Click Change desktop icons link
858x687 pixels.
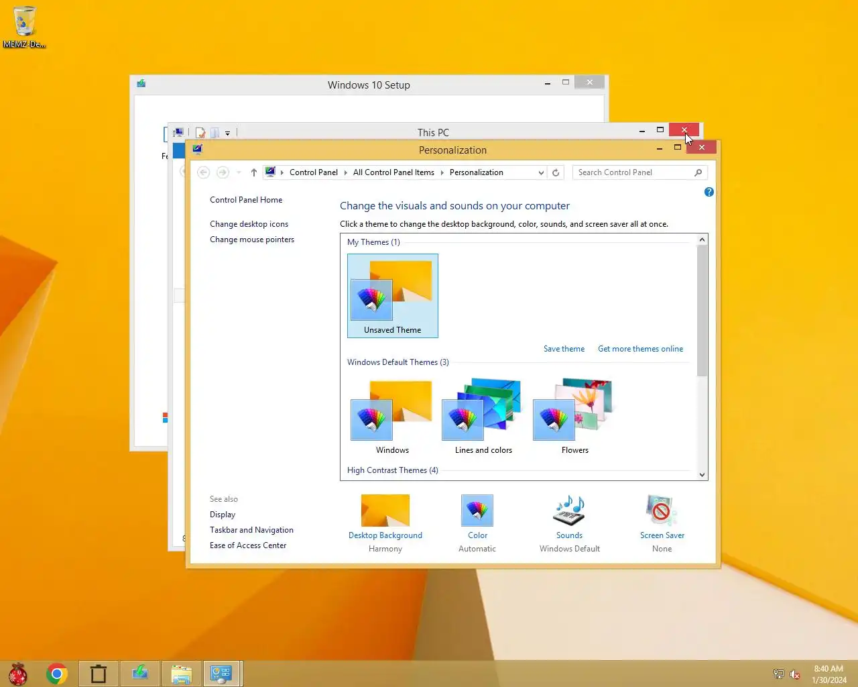tap(249, 224)
